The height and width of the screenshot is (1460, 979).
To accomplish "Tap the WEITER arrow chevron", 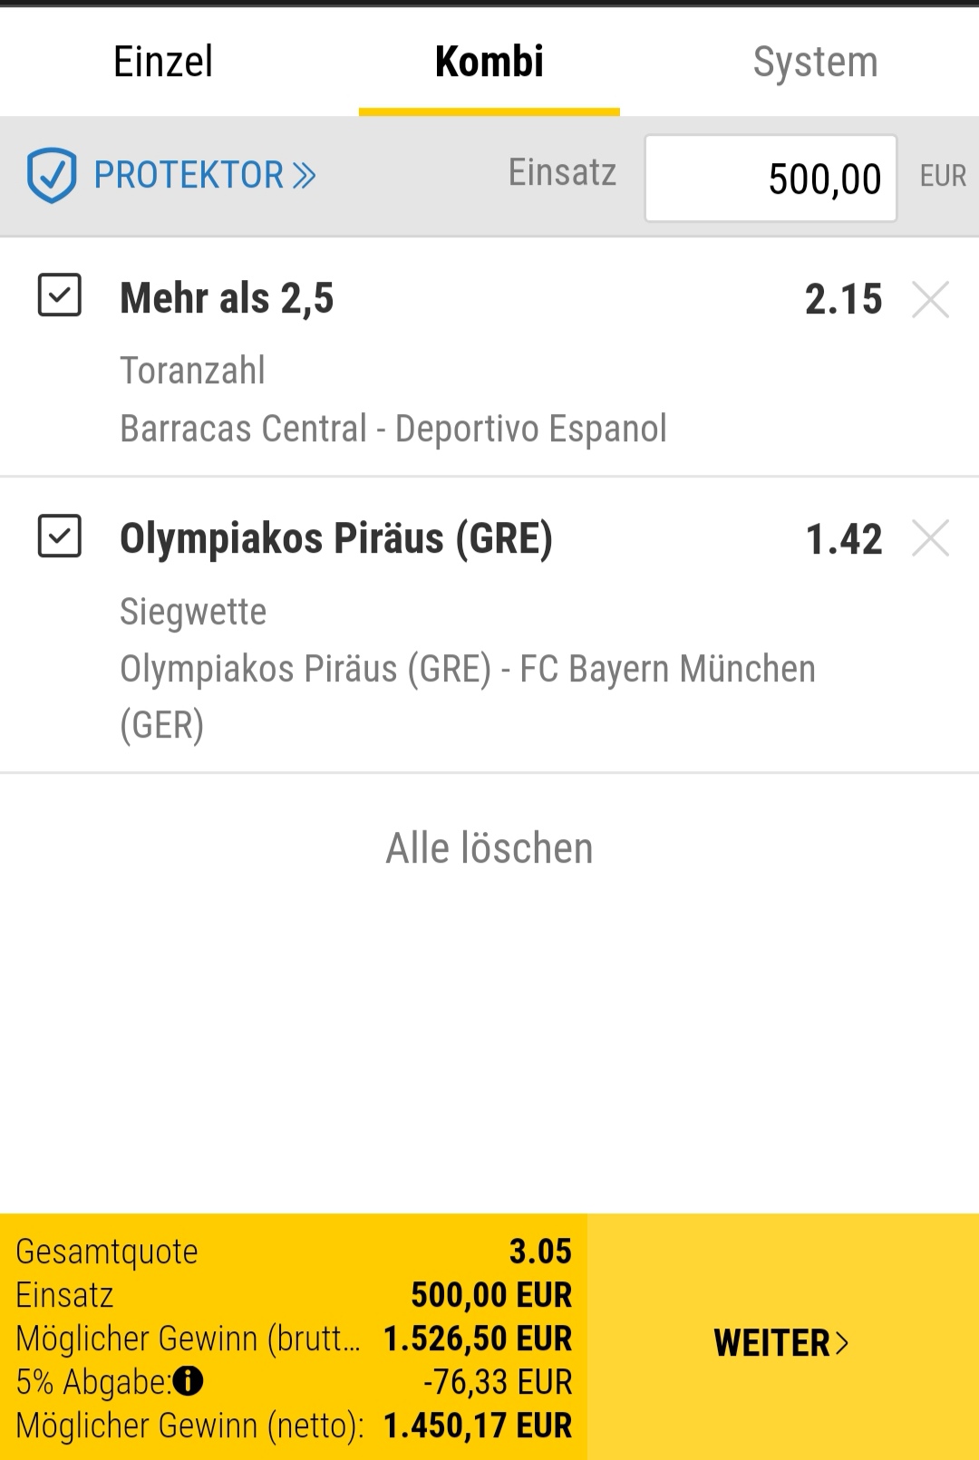I will 842,1343.
